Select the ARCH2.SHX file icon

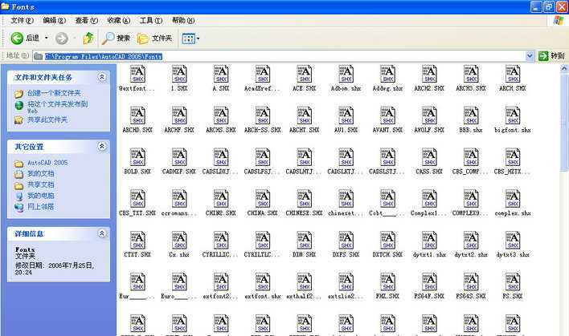coord(430,74)
